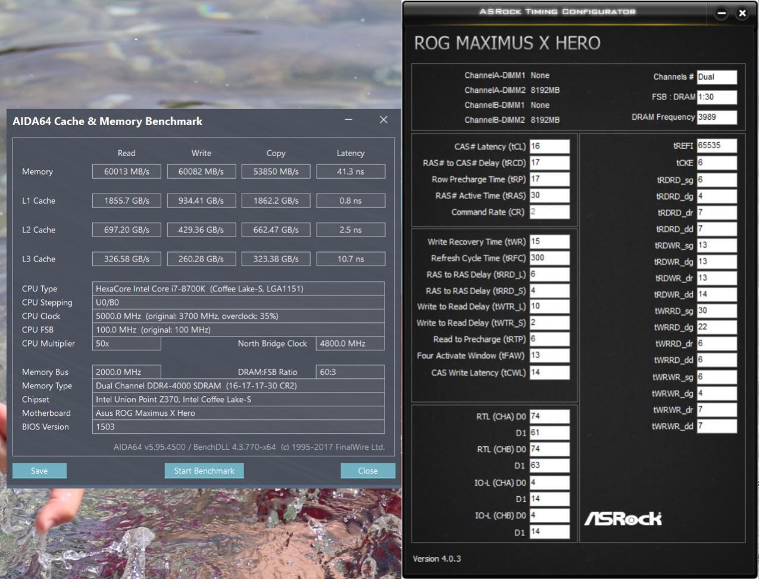The image size is (759, 579).
Task: Select the tRDRD_sg value field
Action: [717, 180]
